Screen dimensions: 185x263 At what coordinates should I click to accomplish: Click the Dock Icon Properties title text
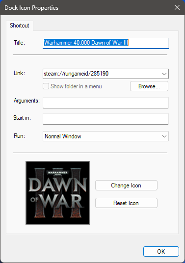31,8
